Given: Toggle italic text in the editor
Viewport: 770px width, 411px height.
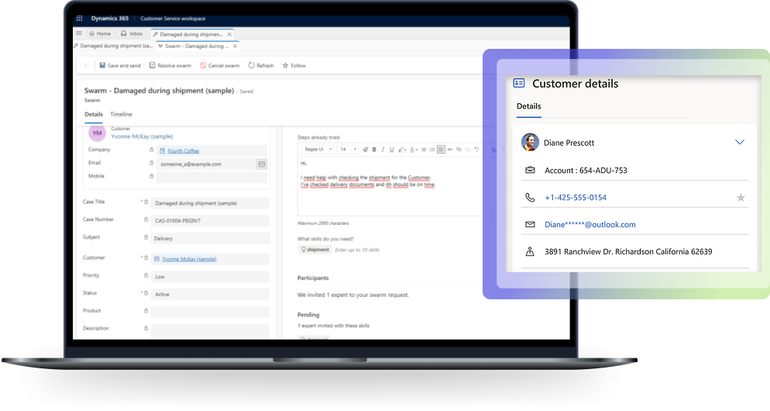Looking at the screenshot, I should (383, 149).
